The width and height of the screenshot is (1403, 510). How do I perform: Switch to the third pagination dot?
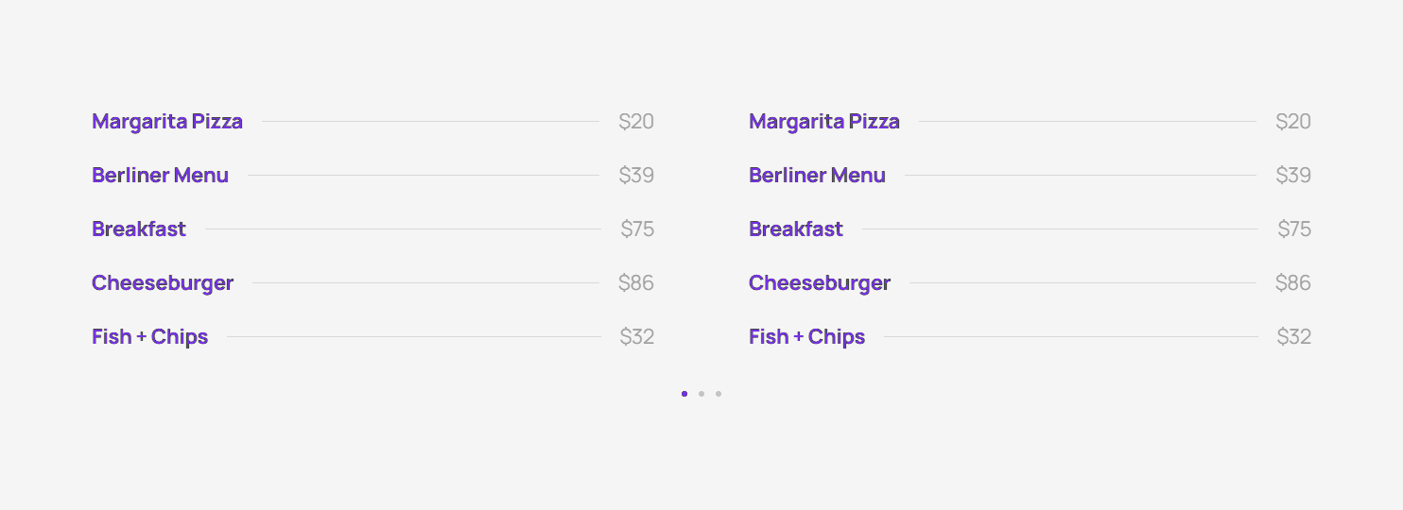719,394
